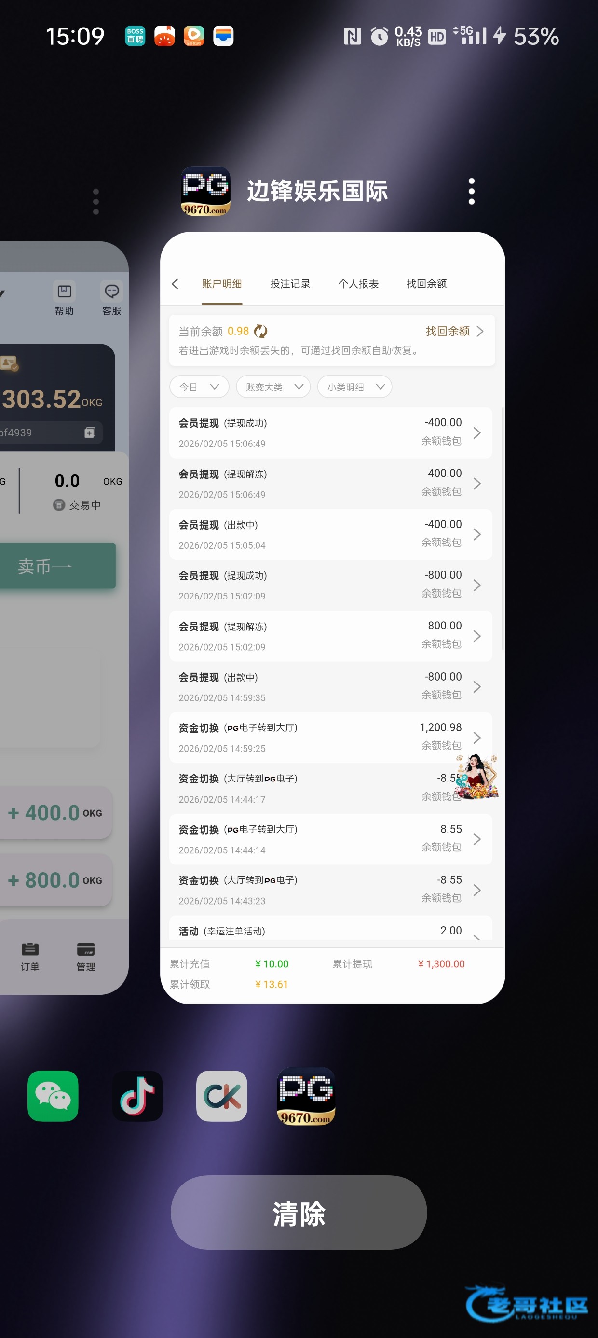Tap the WeChat app icon
Viewport: 598px width, 1338px height.
[x=53, y=1096]
